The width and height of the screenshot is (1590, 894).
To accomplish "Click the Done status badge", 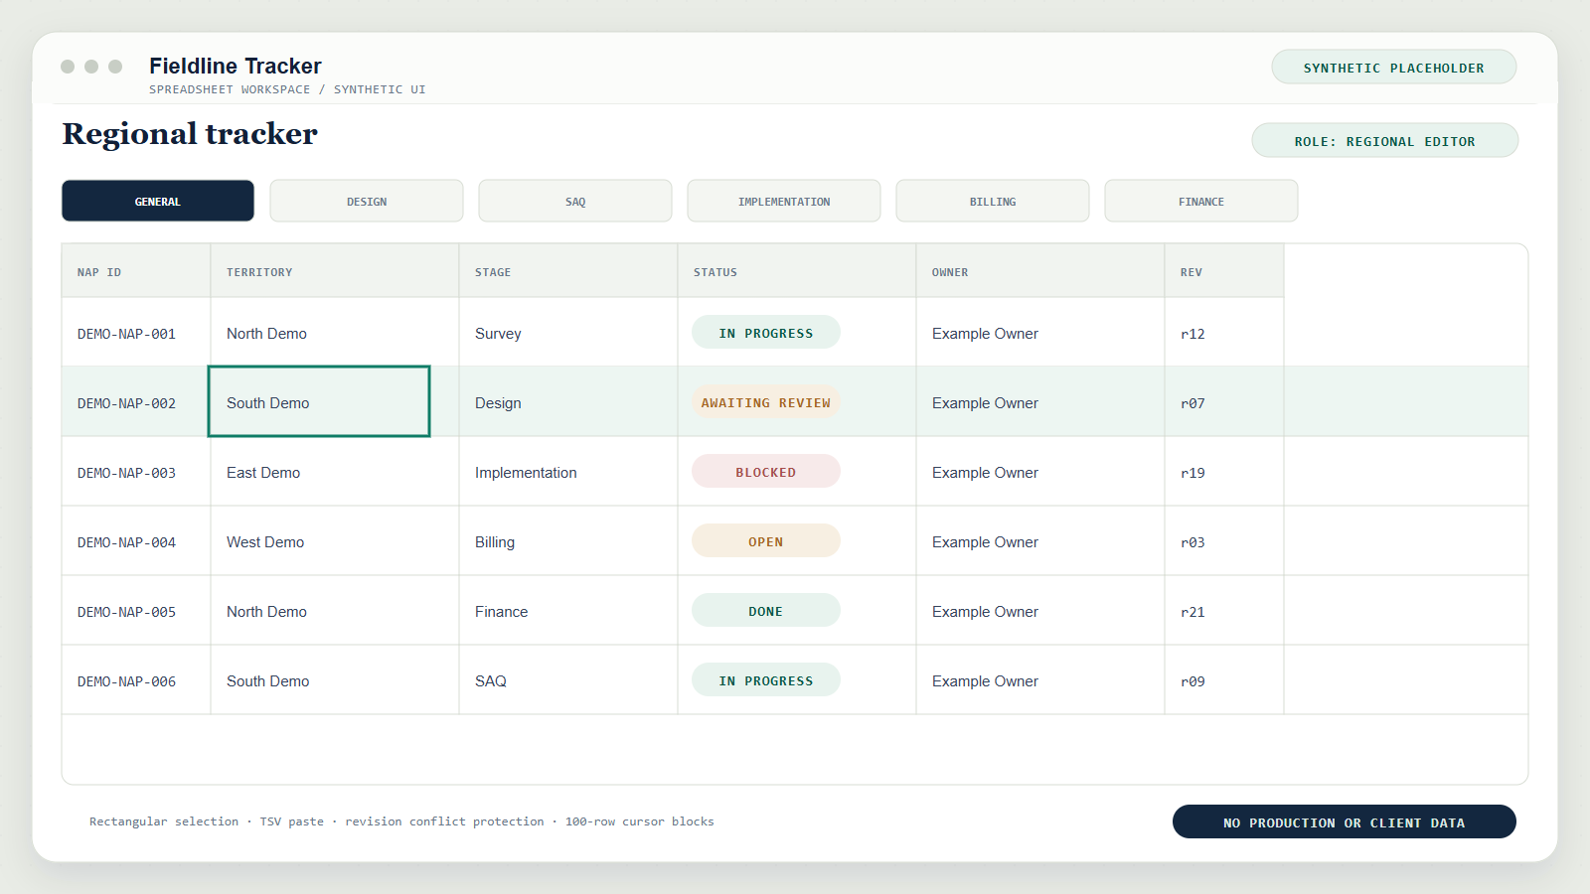I will click(766, 611).
